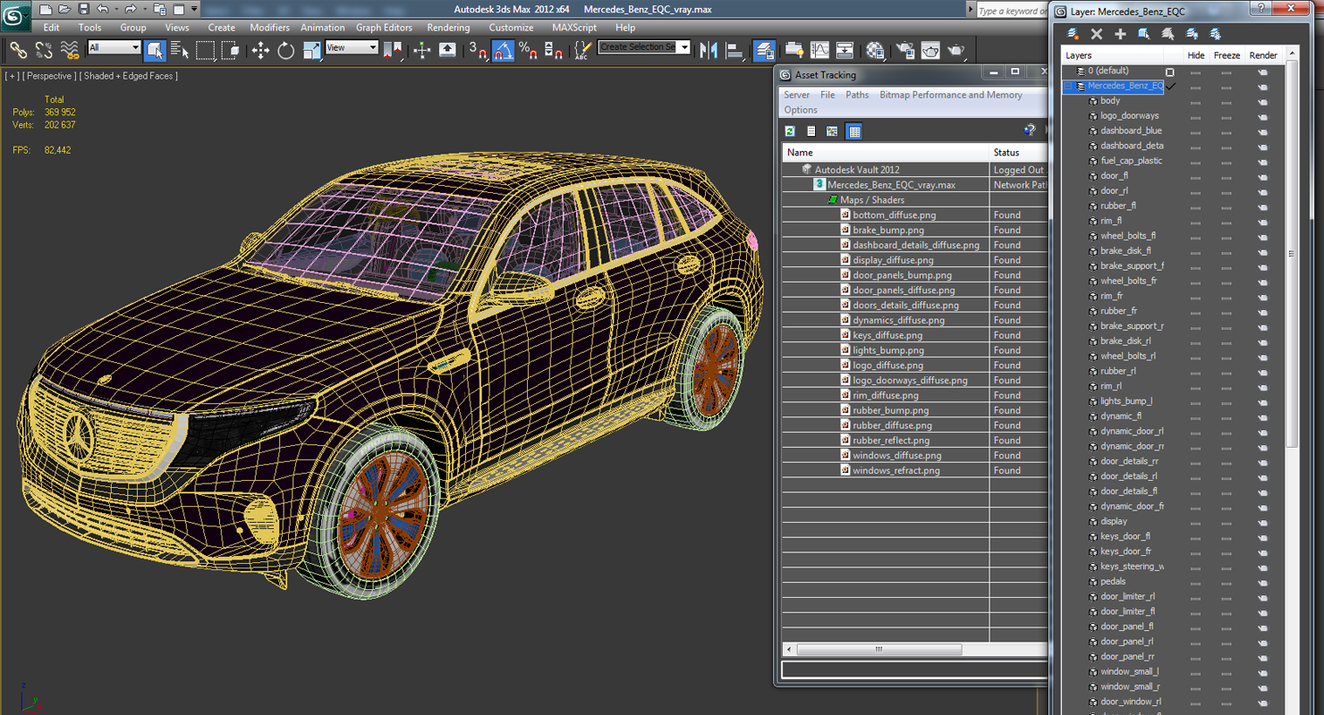Refresh the Asset Tracking list
The width and height of the screenshot is (1324, 715).
(x=790, y=131)
